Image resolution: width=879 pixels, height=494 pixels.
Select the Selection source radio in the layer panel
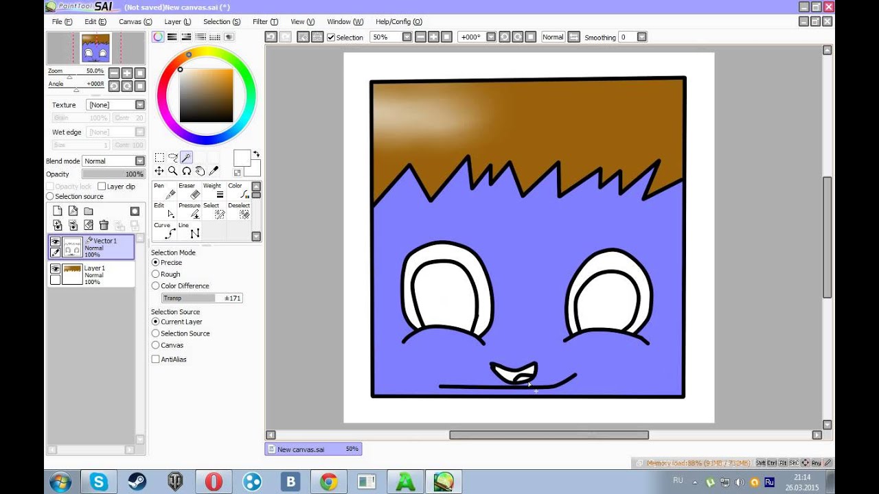(x=50, y=197)
